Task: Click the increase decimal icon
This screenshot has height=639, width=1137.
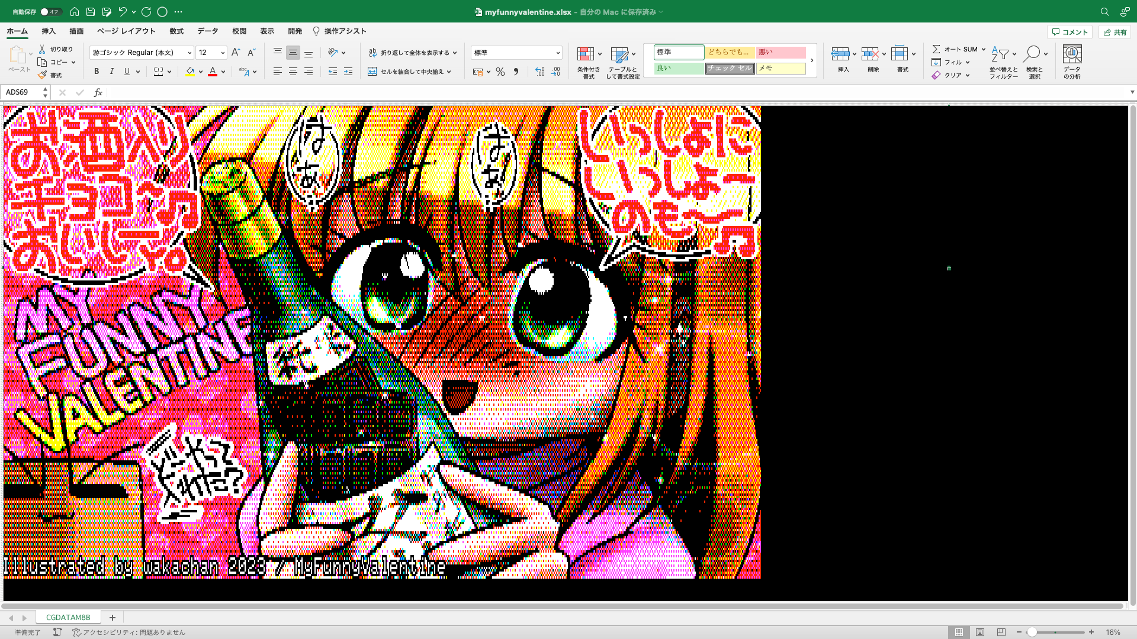Action: click(540, 72)
